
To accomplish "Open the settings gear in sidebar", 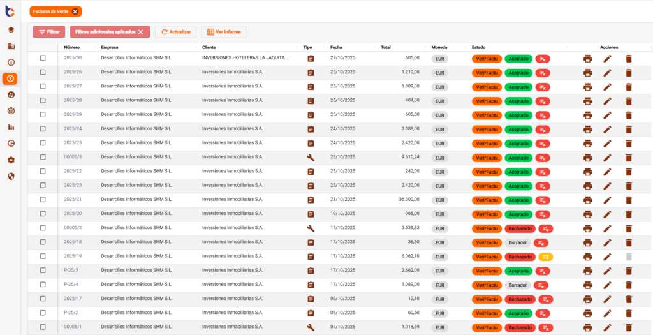I will tap(11, 160).
